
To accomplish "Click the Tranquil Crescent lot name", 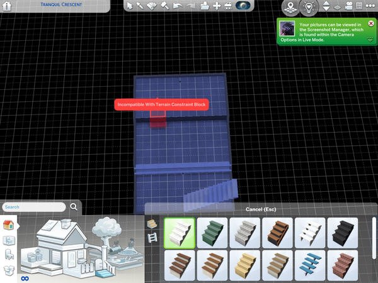I will coord(61,4).
